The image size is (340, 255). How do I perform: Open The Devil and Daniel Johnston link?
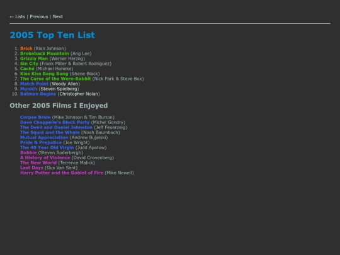(56, 127)
